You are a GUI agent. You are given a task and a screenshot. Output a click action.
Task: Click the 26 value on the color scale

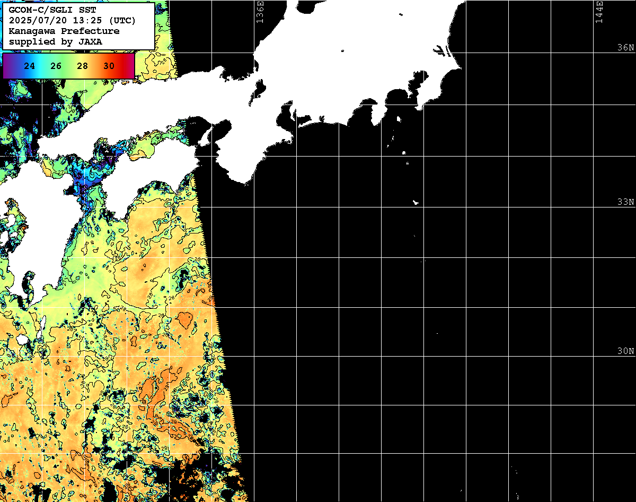click(56, 66)
